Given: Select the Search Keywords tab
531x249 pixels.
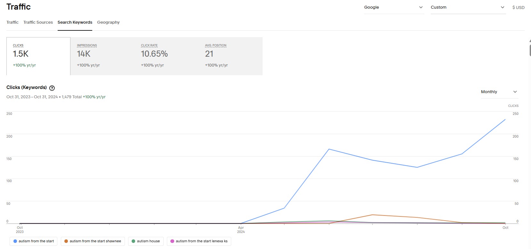Looking at the screenshot, I should [x=75, y=22].
